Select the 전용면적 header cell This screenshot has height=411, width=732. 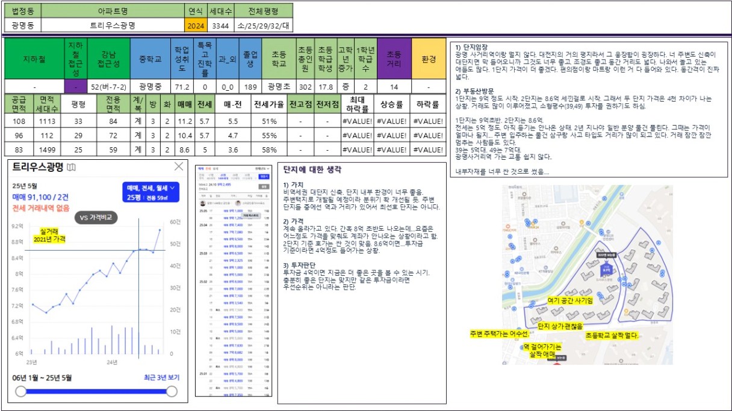[112, 105]
